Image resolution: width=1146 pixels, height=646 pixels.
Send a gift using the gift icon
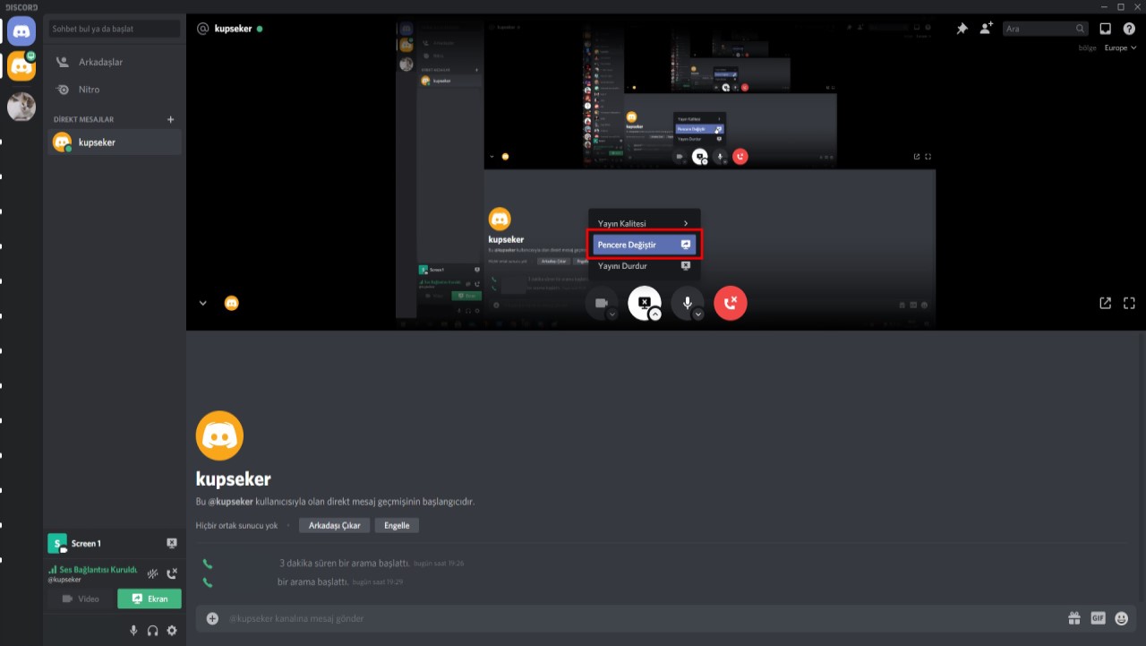1073,618
